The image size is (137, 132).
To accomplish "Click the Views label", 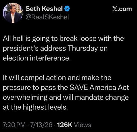I will coord(82,125).
